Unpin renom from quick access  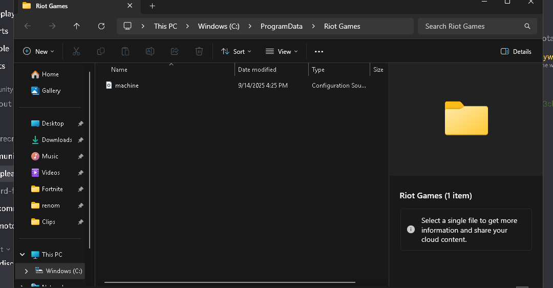pos(81,206)
